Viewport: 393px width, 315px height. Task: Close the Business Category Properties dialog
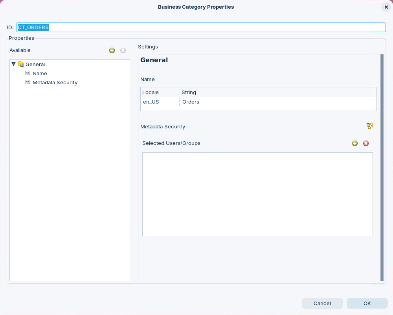(x=386, y=7)
